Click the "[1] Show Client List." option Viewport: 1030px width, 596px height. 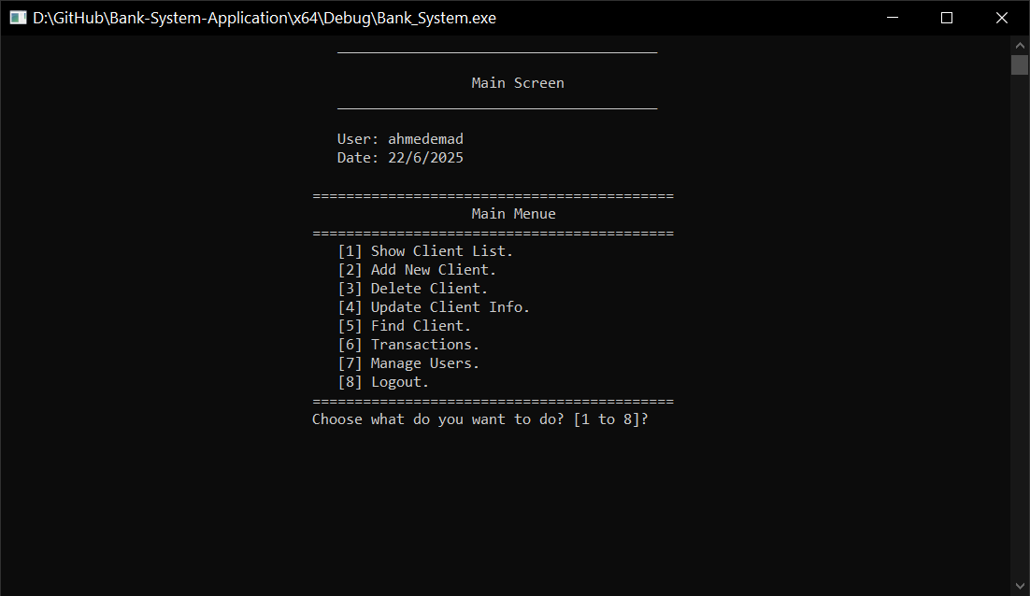(x=425, y=251)
